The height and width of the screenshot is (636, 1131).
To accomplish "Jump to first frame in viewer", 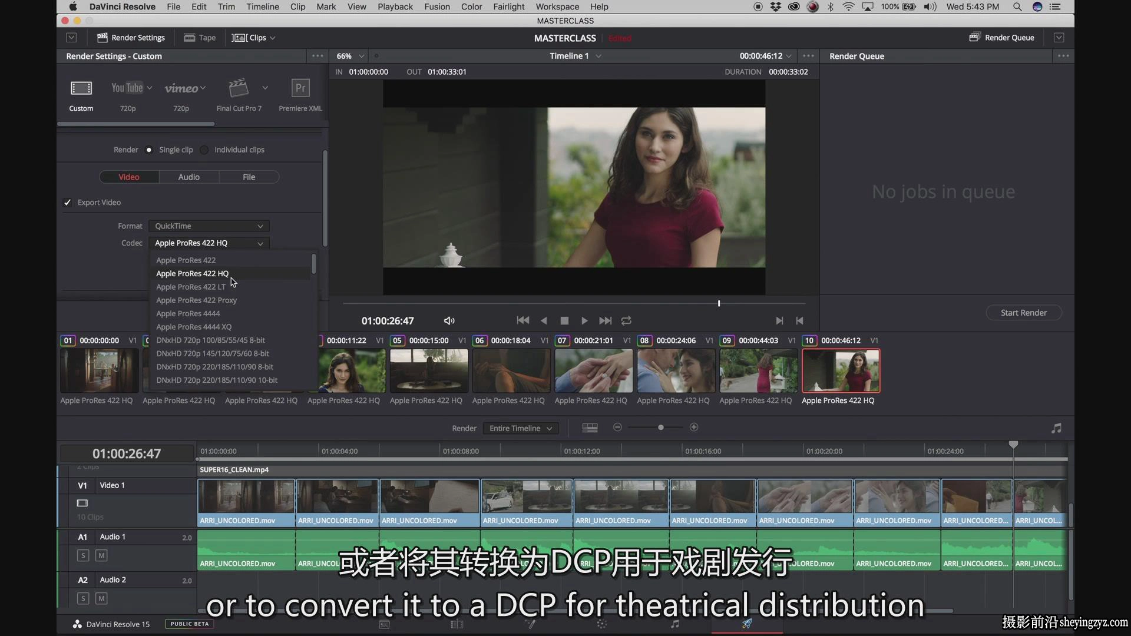I will (x=522, y=320).
